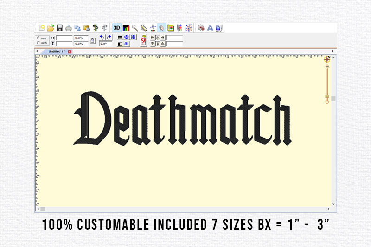Switch to the Untitled 1 tab
This screenshot has width=371, height=247.
pyautogui.click(x=57, y=51)
